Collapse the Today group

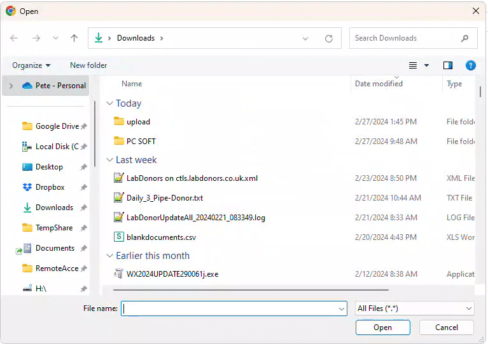(110, 103)
